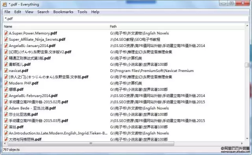Select file name Adam Bede - 亚当.比德.pdf
Image resolution: width=252 pixels, height=155 pixels.
click(32, 108)
